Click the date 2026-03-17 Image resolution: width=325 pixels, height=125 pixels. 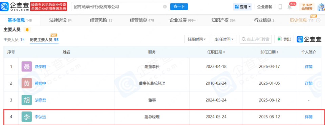point(269,67)
